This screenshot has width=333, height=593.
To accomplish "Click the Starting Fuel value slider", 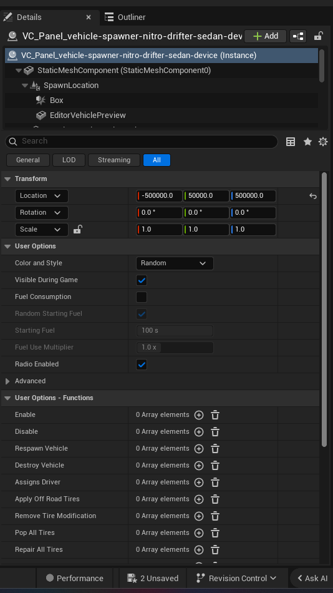I will 175,331.
